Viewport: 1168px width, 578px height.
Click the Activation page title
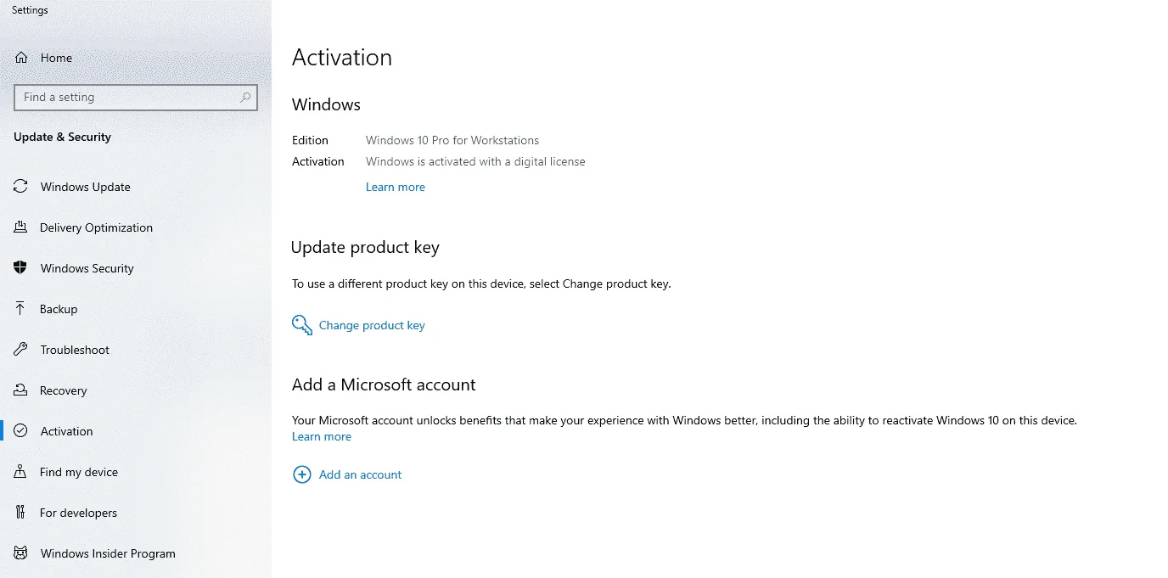pyautogui.click(x=342, y=58)
